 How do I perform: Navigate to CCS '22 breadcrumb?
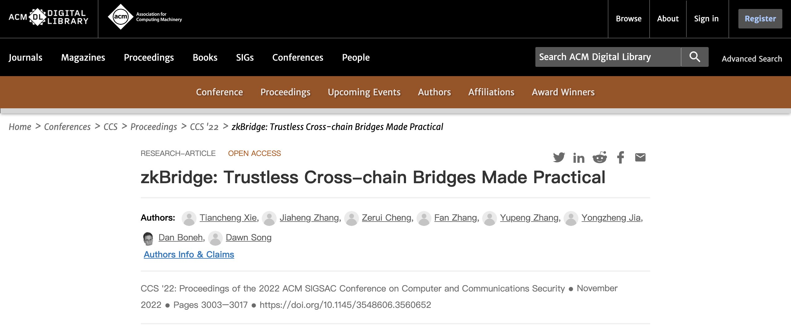click(x=204, y=127)
